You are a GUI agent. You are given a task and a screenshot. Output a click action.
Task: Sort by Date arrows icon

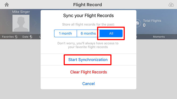31,37
